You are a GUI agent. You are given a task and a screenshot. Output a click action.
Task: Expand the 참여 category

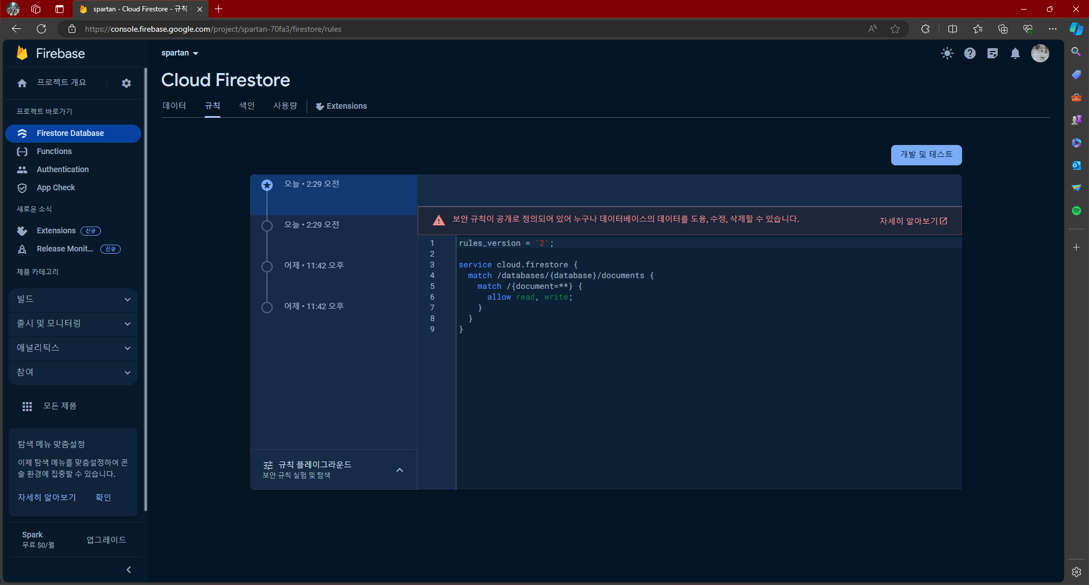(73, 372)
